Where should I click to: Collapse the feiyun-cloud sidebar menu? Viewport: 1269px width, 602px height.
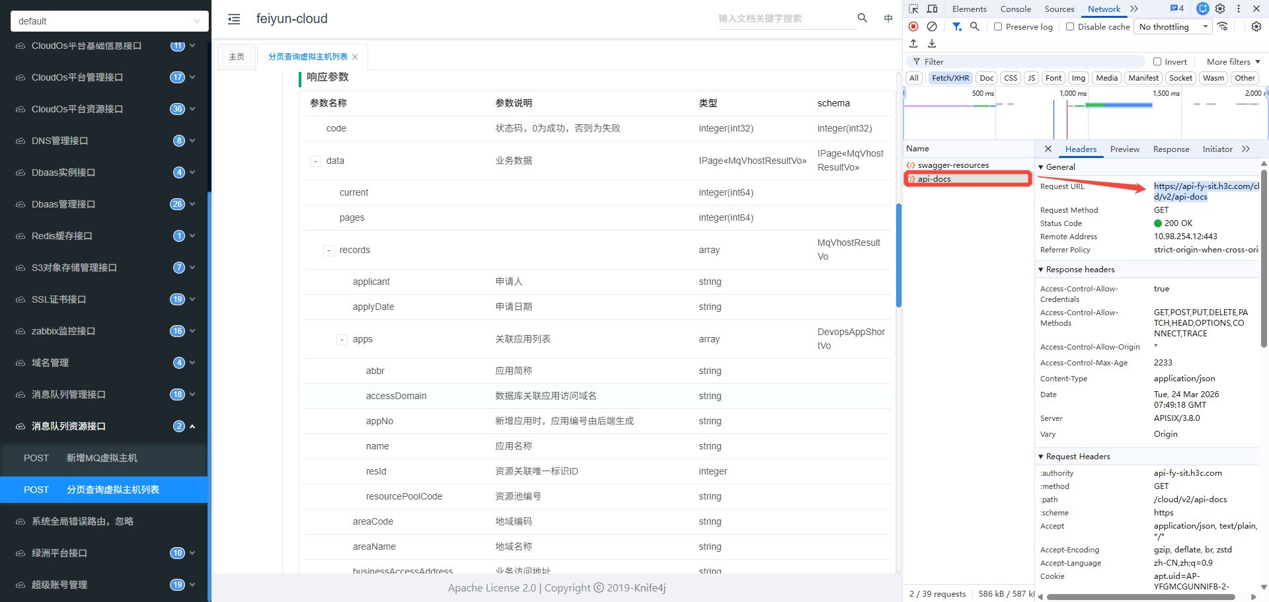click(x=234, y=19)
